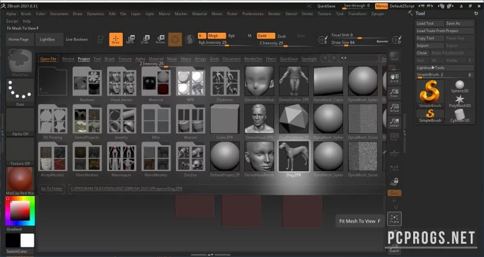Open the Alpha Off selector
This screenshot has height=257, width=484.
(x=20, y=122)
